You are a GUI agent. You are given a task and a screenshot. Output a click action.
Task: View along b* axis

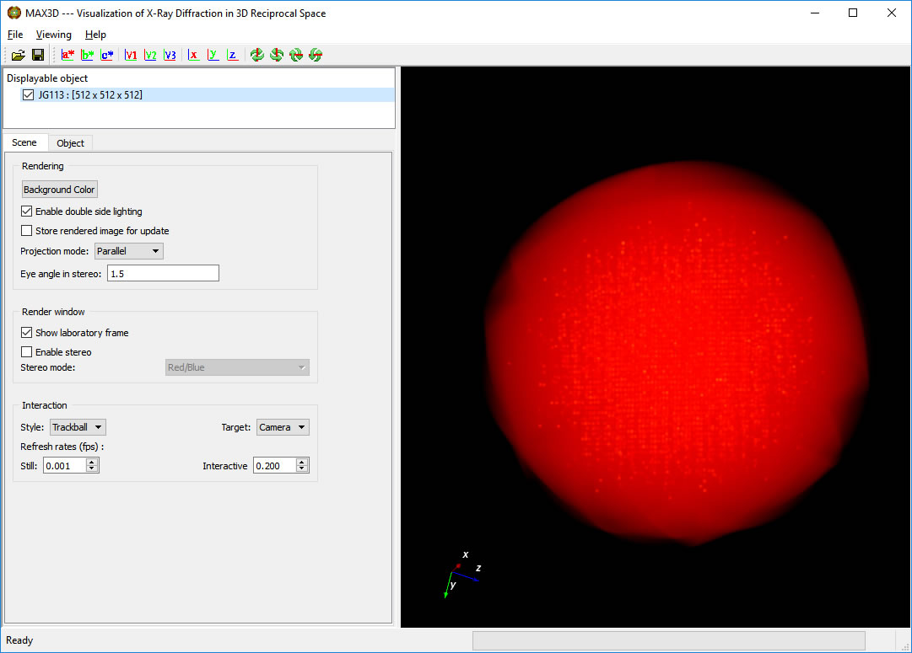click(87, 56)
